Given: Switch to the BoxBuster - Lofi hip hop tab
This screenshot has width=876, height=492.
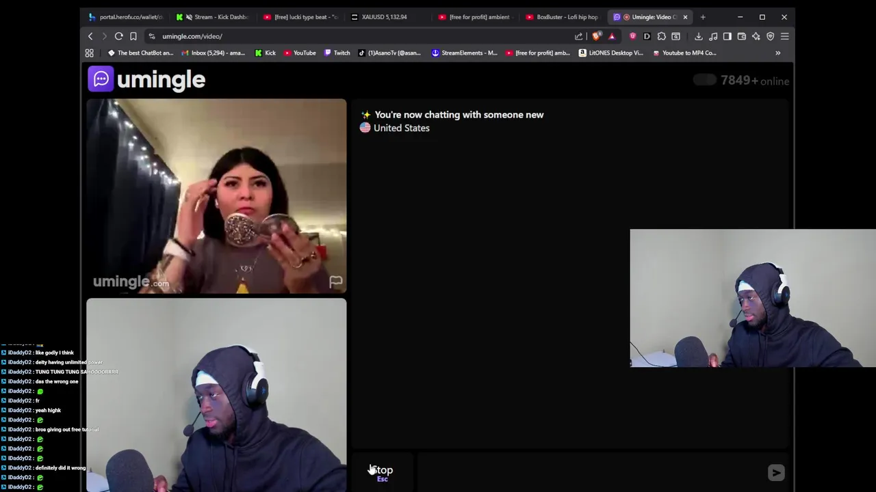Looking at the screenshot, I should tap(563, 17).
